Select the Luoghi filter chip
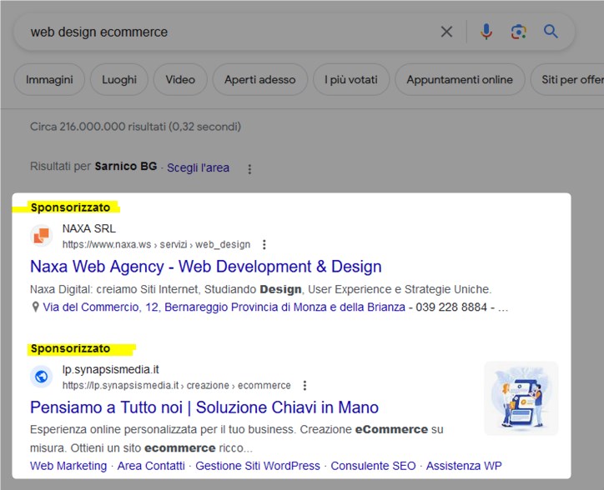This screenshot has width=604, height=490. click(x=119, y=80)
